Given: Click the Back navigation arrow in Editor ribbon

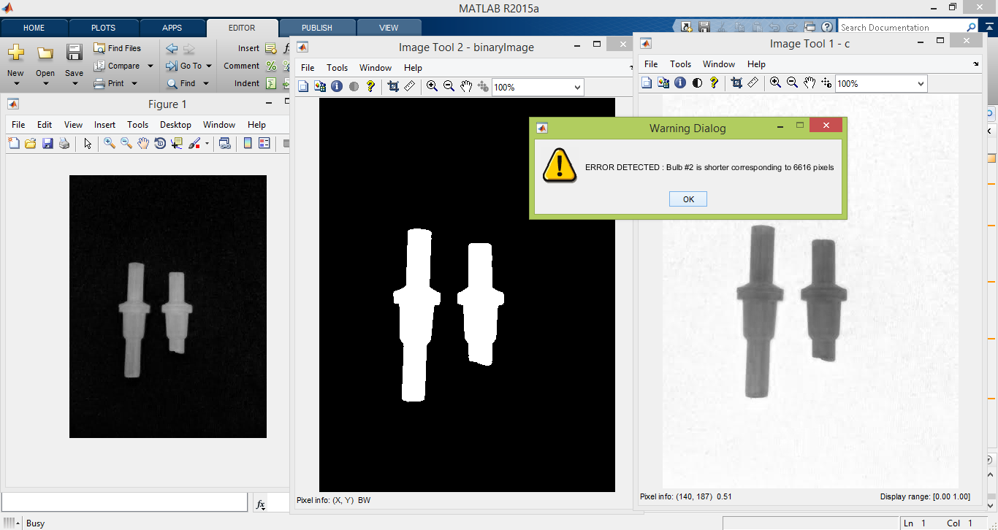Looking at the screenshot, I should coord(172,49).
